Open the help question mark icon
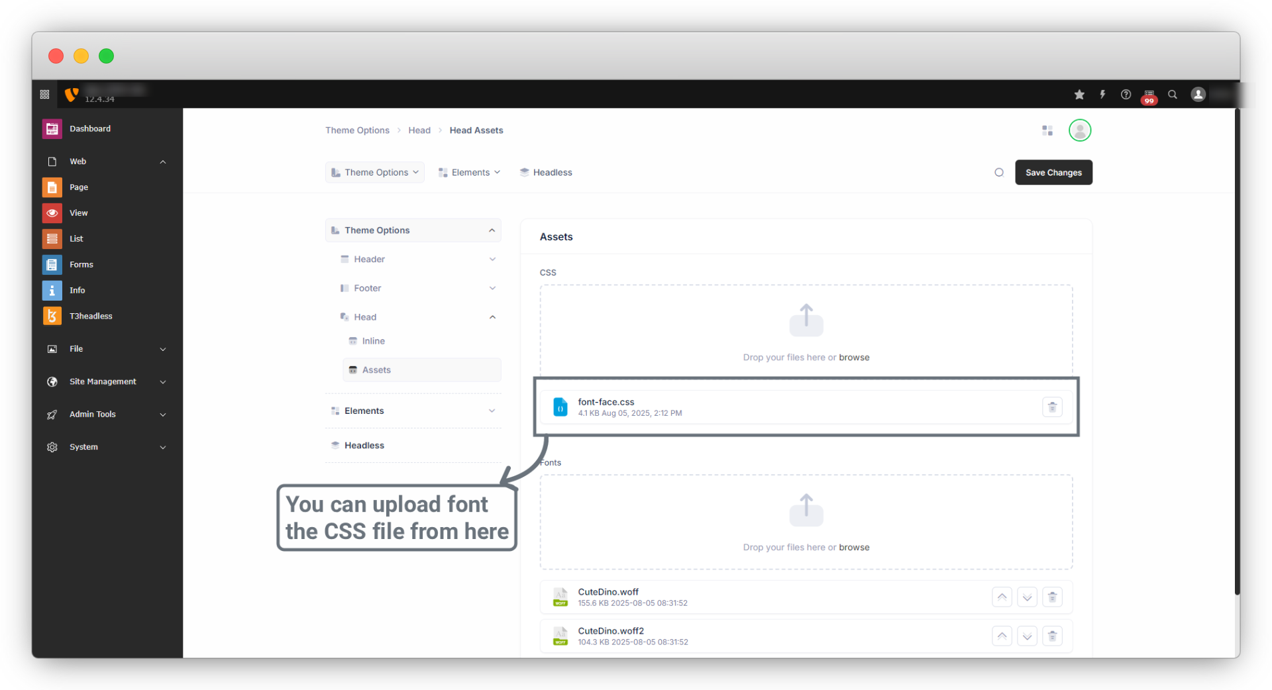This screenshot has height=690, width=1272. [x=1126, y=95]
